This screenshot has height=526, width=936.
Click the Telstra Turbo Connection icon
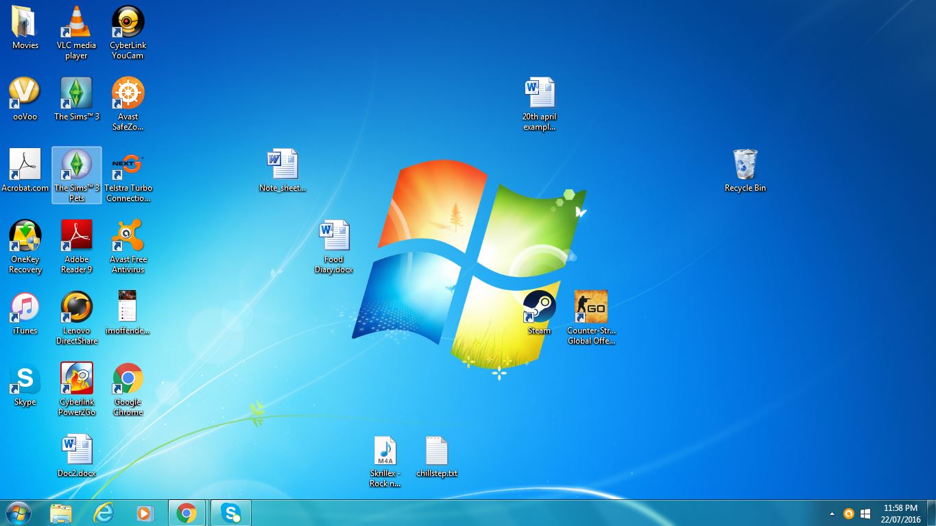tap(128, 176)
